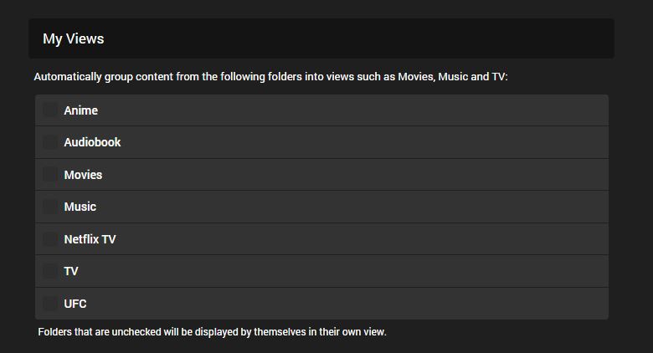This screenshot has height=353, width=653.
Task: Tick the UFC folder checkbox
Action: pos(51,304)
